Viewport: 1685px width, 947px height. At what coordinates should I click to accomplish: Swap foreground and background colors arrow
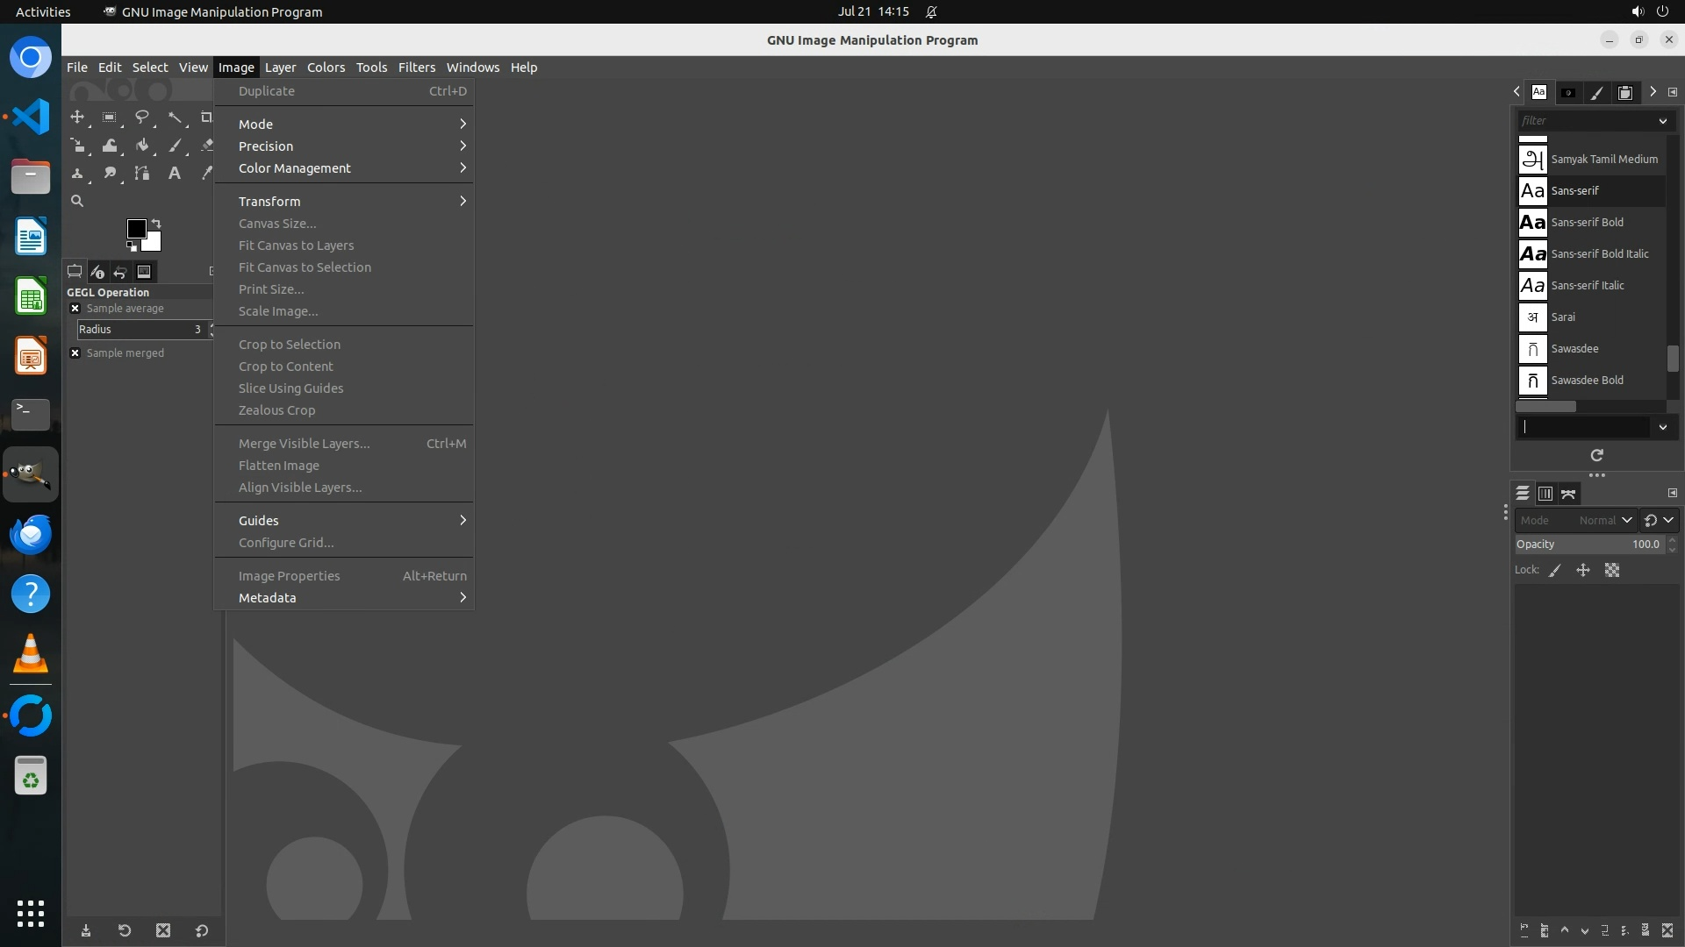coord(156,223)
